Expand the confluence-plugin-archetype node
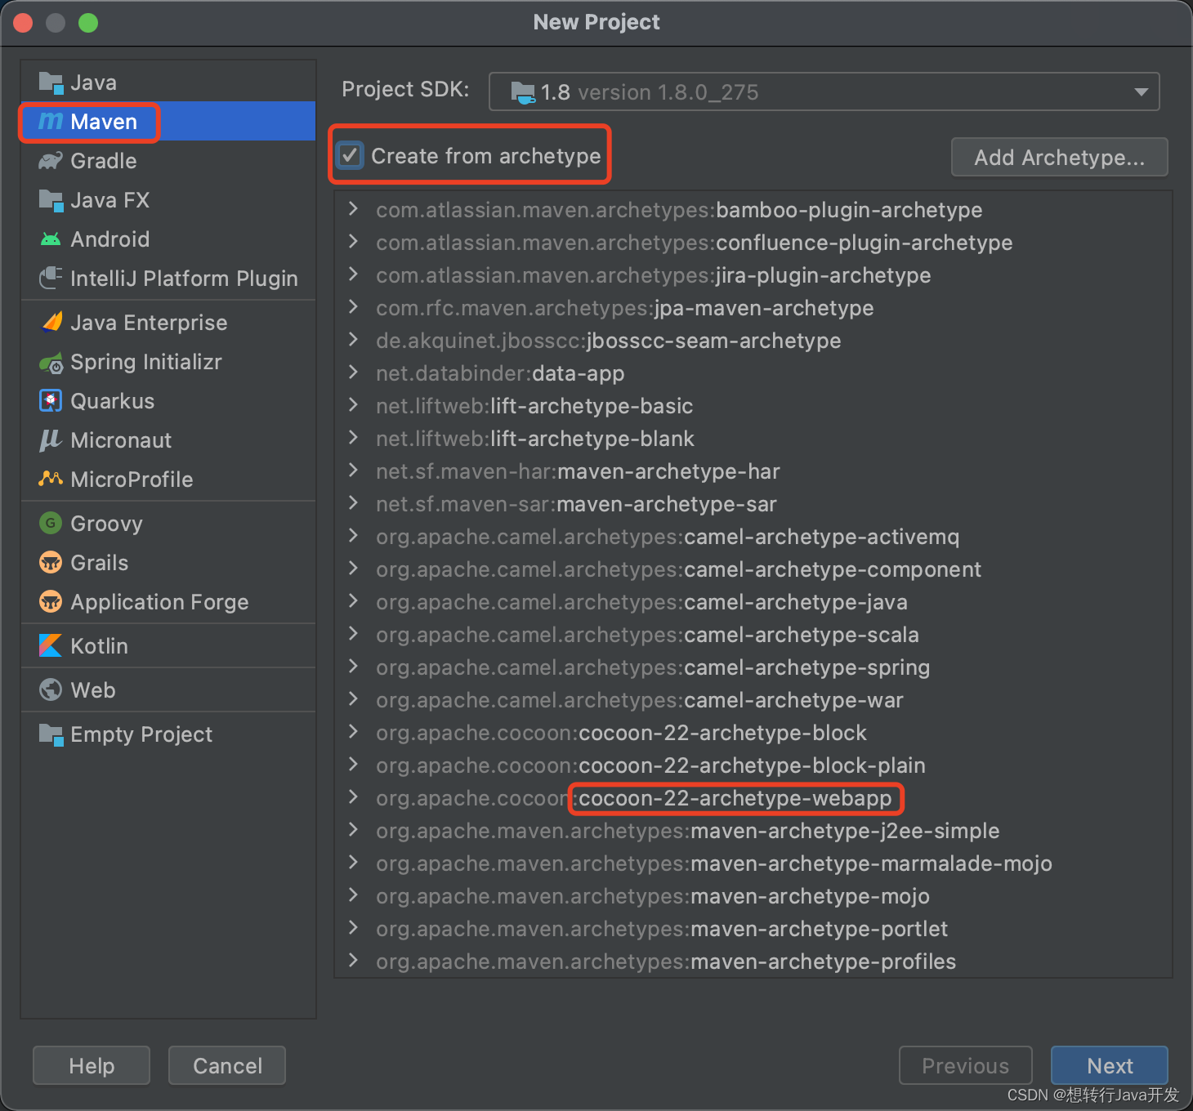Image resolution: width=1193 pixels, height=1111 pixels. click(353, 242)
